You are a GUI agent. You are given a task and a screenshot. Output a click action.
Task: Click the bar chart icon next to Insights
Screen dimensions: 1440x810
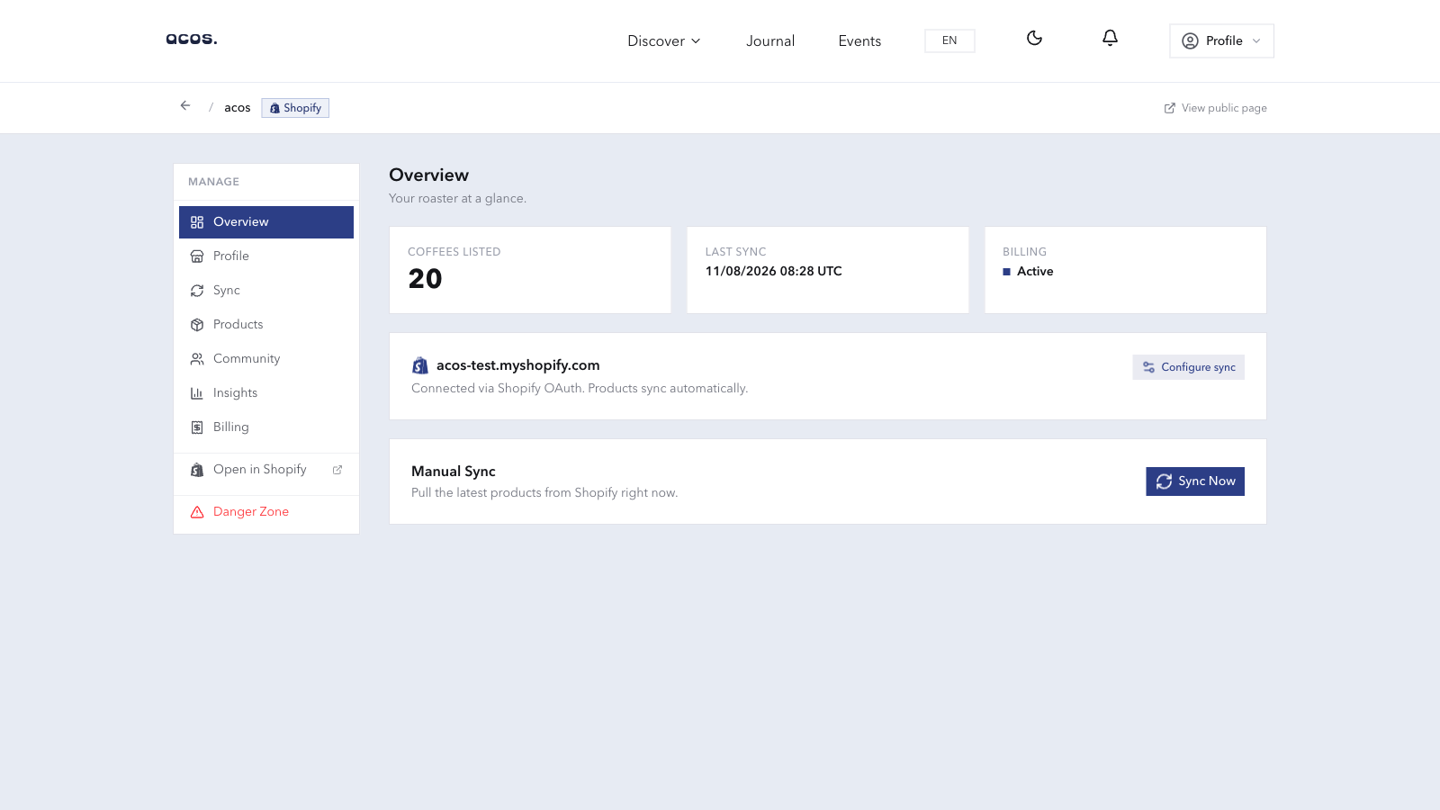coord(197,393)
